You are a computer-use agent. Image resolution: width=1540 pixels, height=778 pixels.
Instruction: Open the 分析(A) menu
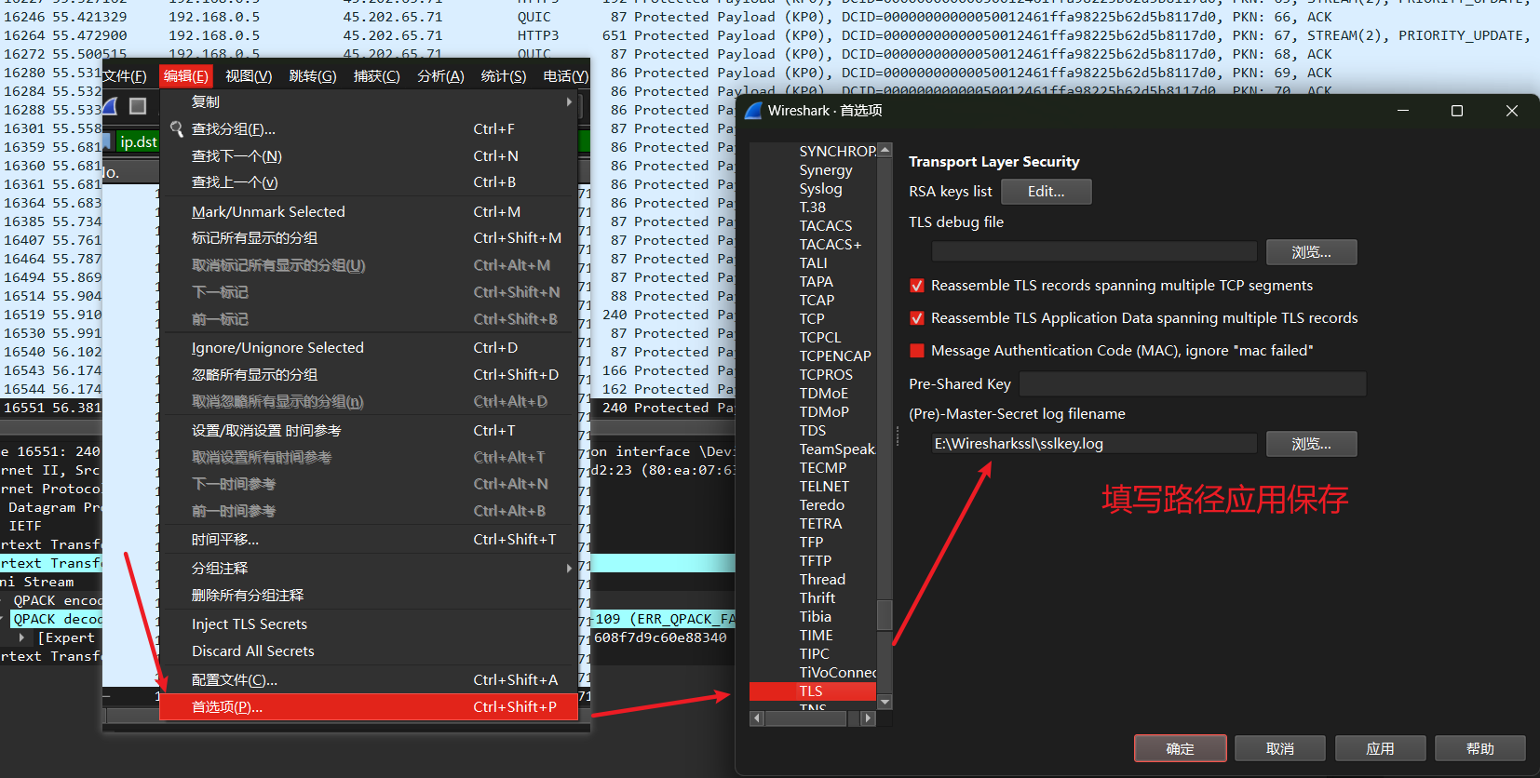440,76
